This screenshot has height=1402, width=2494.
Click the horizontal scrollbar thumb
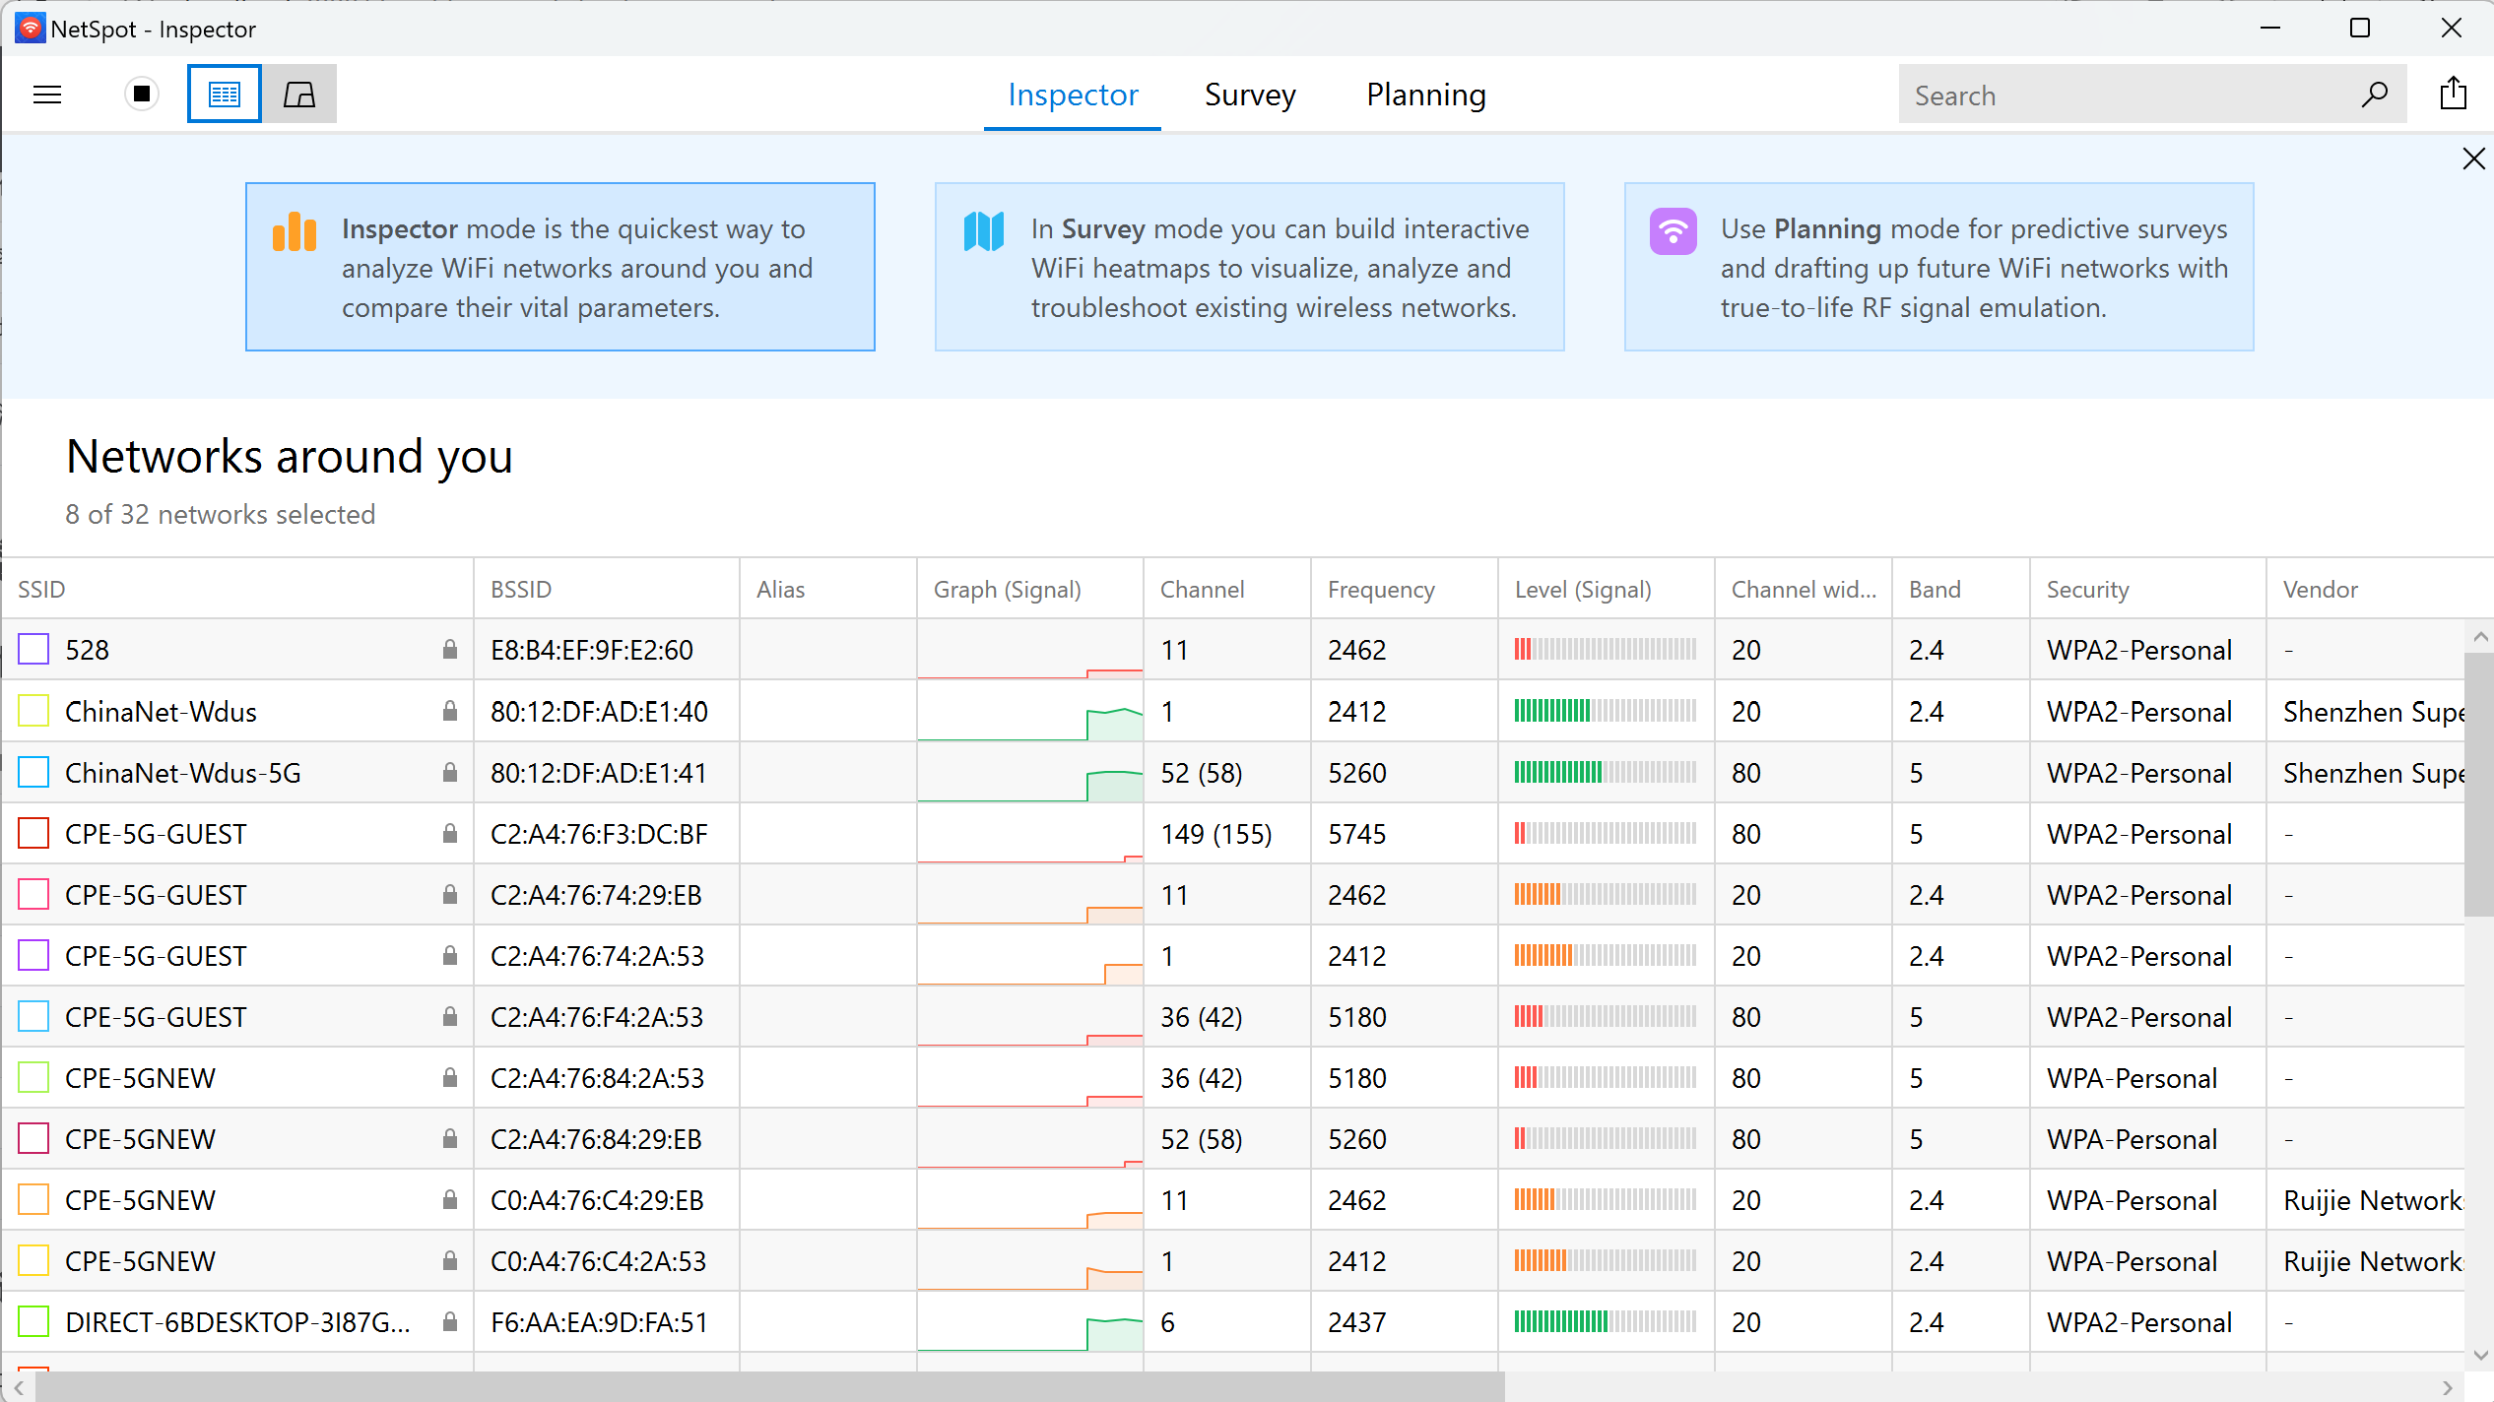pyautogui.click(x=770, y=1387)
